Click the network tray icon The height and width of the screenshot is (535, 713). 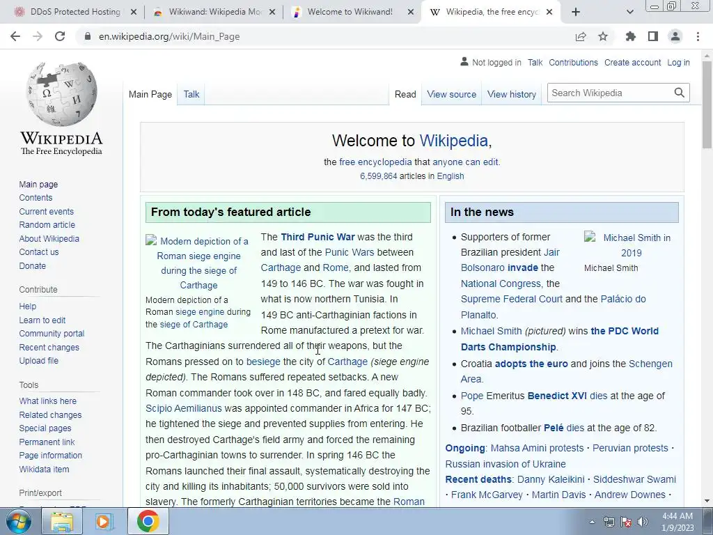(x=609, y=522)
